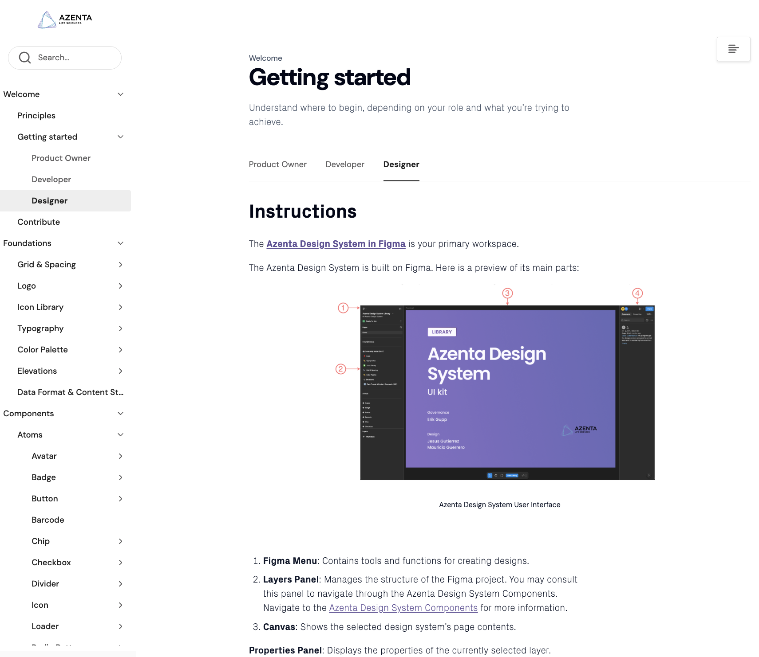Expand the Chip chevron
This screenshot has height=657, width=759.
[x=120, y=541]
